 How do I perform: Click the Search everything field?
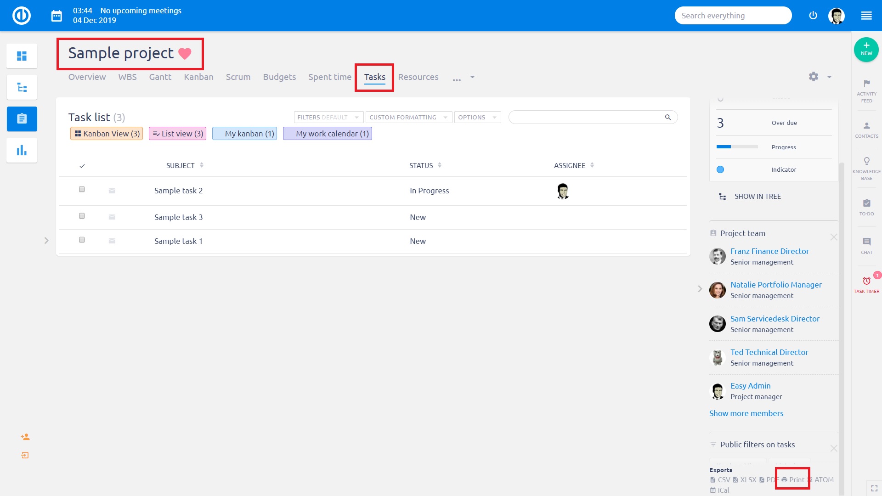coord(733,16)
